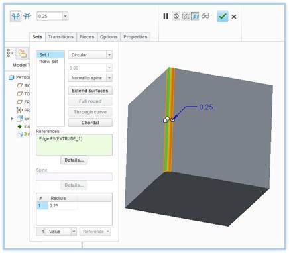Click the 0.25 dimension in viewport
This screenshot has height=253, width=289.
point(206,107)
